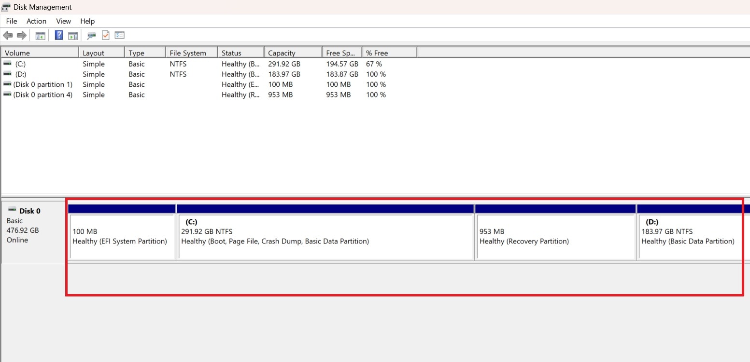Open the View menu
The height and width of the screenshot is (362, 750).
63,21
